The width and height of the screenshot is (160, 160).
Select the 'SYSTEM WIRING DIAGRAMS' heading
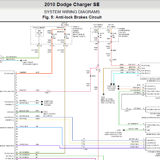tap(72, 12)
